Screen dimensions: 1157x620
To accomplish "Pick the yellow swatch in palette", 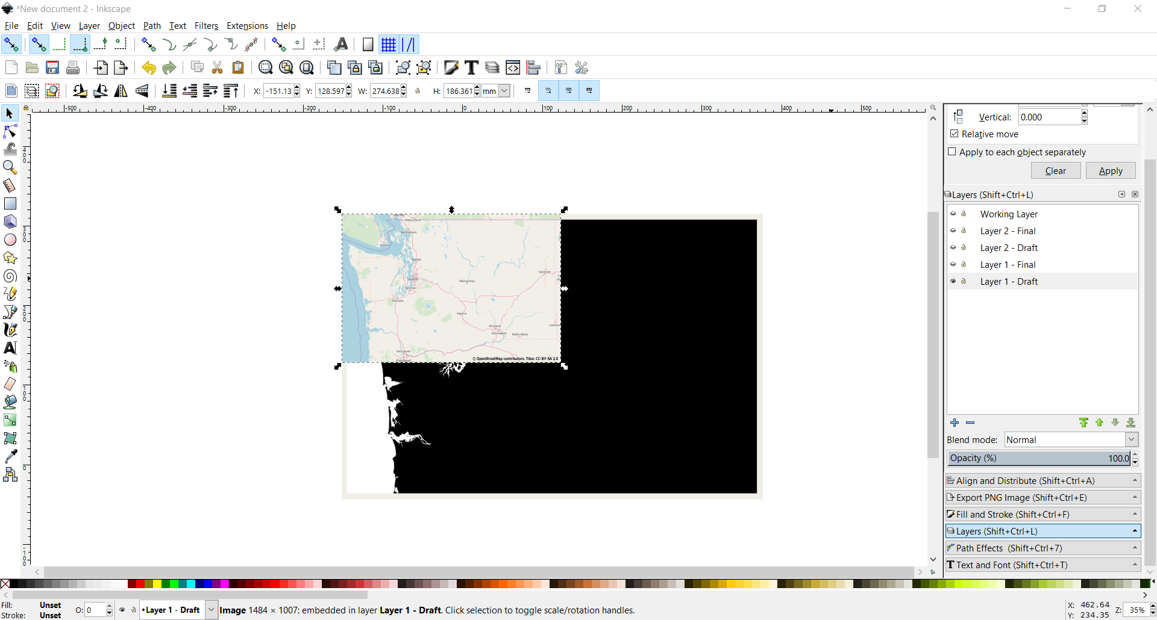I will point(157,584).
